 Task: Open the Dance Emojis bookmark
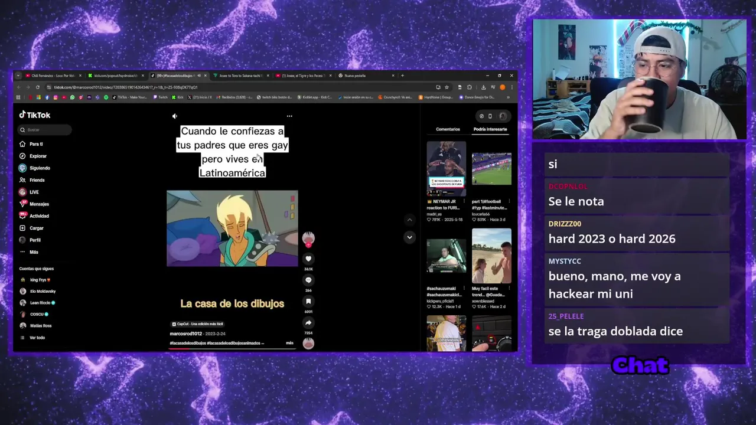(x=477, y=97)
